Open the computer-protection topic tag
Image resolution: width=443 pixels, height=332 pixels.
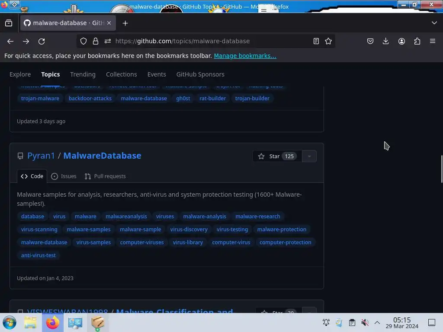(286, 242)
